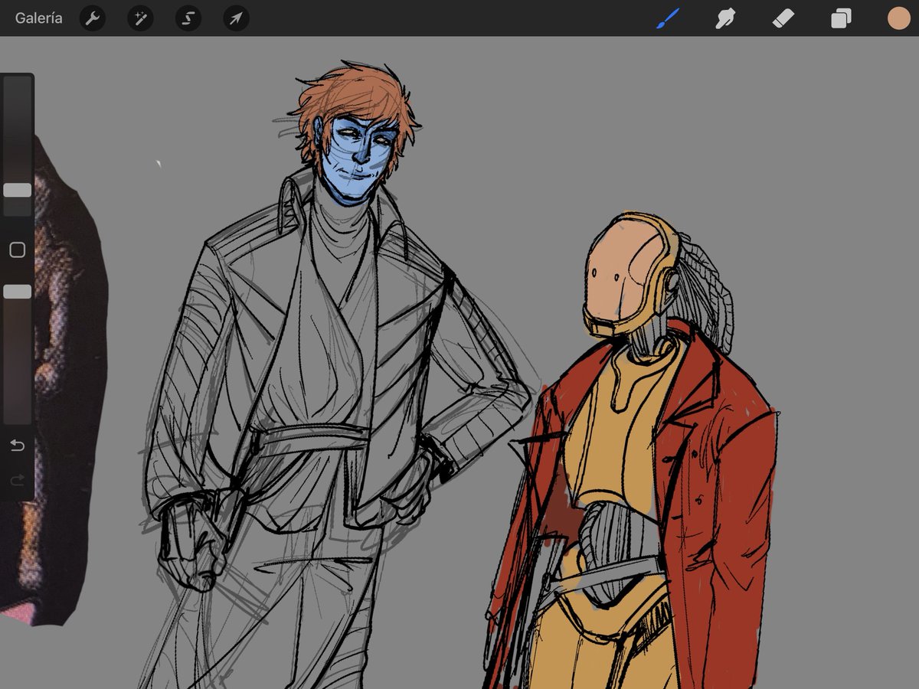The image size is (919, 689).
Task: Redo a stroke with the redo arrow
Action: pyautogui.click(x=17, y=481)
